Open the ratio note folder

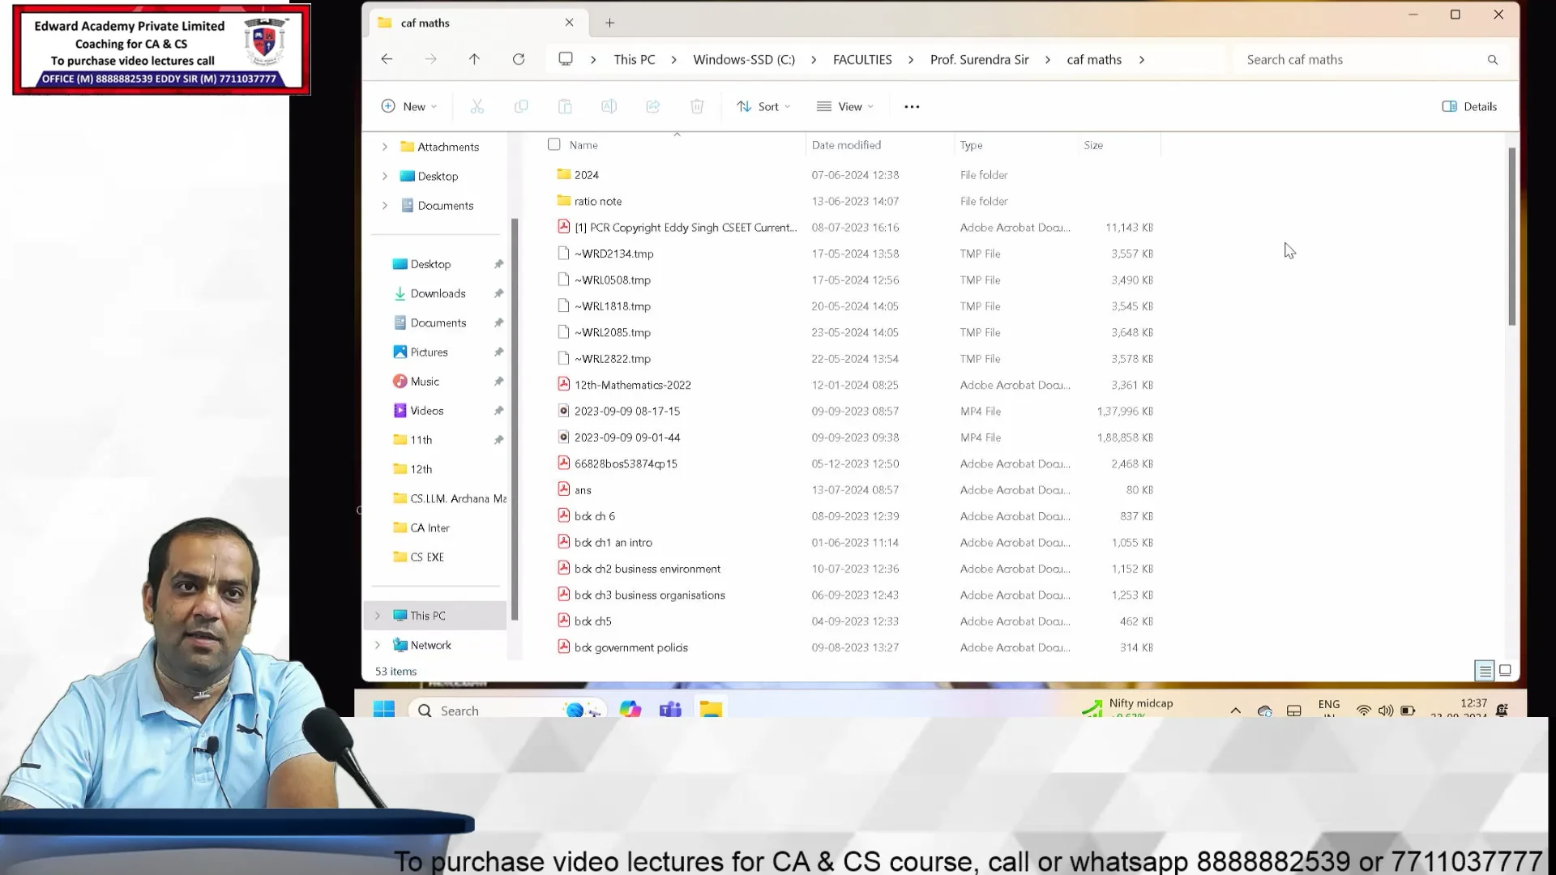pyautogui.click(x=598, y=201)
